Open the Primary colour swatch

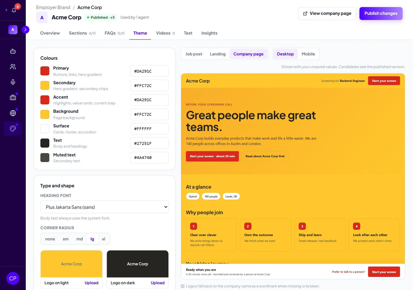click(45, 71)
